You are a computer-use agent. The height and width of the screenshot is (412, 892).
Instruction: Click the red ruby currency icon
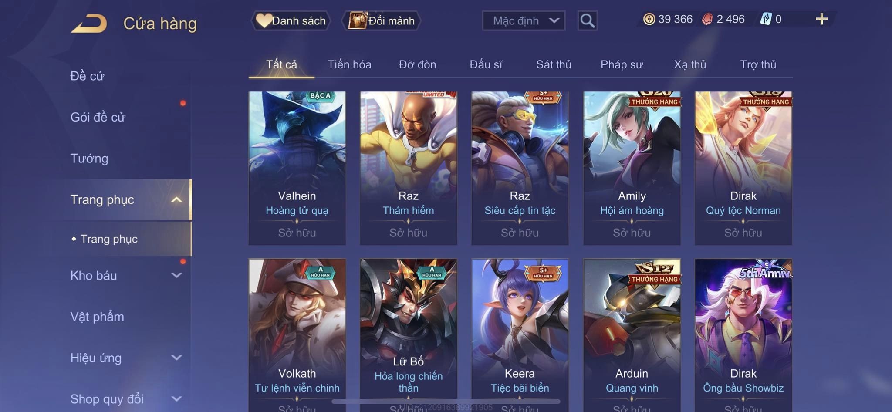pos(707,19)
